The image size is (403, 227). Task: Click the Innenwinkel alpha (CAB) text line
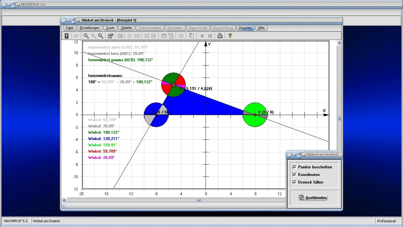pyautogui.click(x=118, y=47)
